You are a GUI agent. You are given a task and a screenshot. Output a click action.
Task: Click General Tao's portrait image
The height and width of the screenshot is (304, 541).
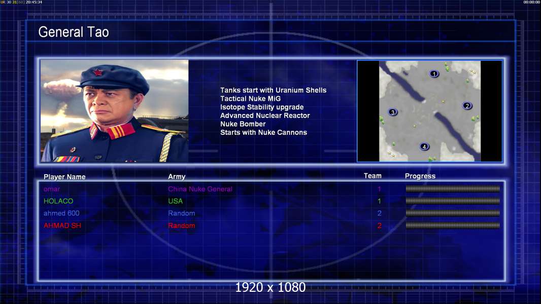(115, 111)
